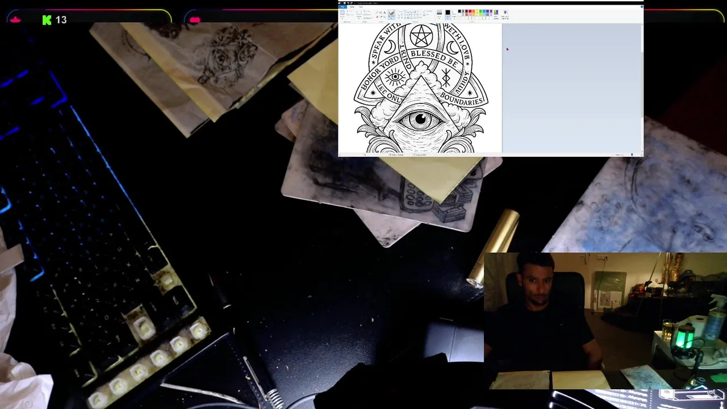
Task: Click the Paint zoom slider thumb
Action: click(x=632, y=155)
